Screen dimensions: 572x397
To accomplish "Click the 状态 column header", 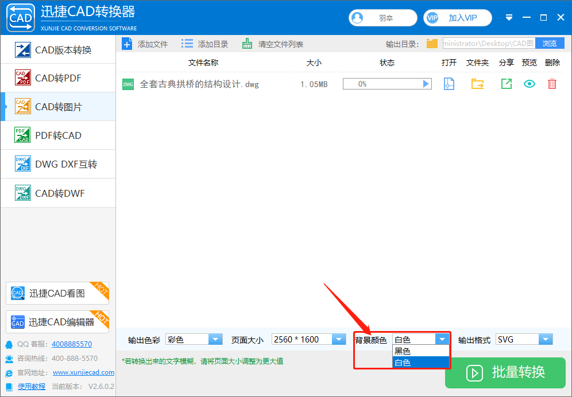I will (x=387, y=63).
